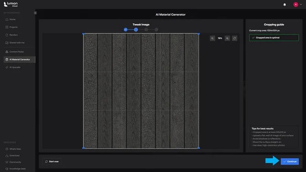Open the Knowledge base link

pos(17,169)
